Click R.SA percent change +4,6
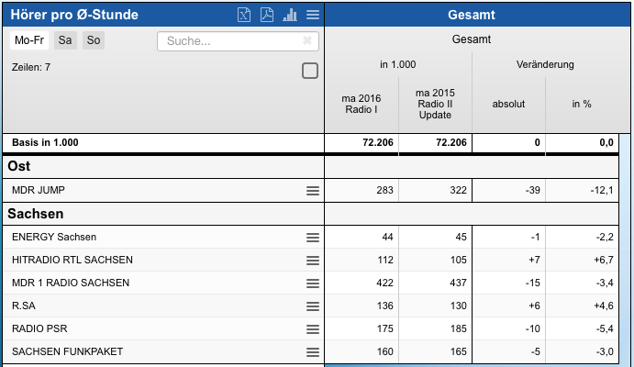Viewport: 634px width, 367px height. point(604,306)
